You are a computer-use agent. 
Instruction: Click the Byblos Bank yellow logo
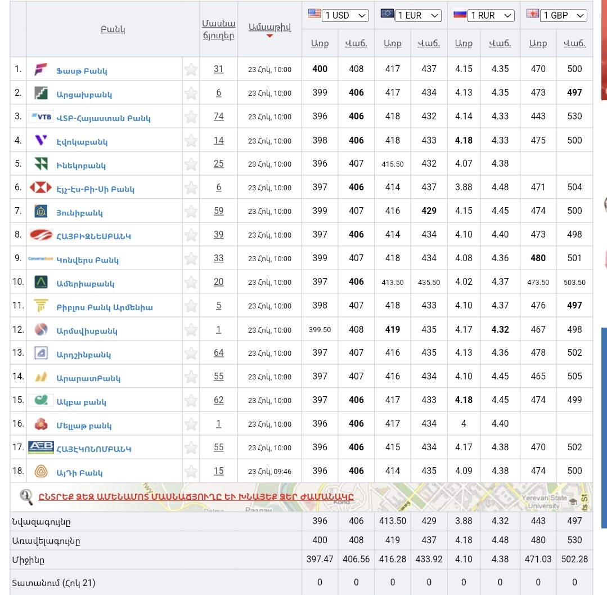tap(41, 306)
